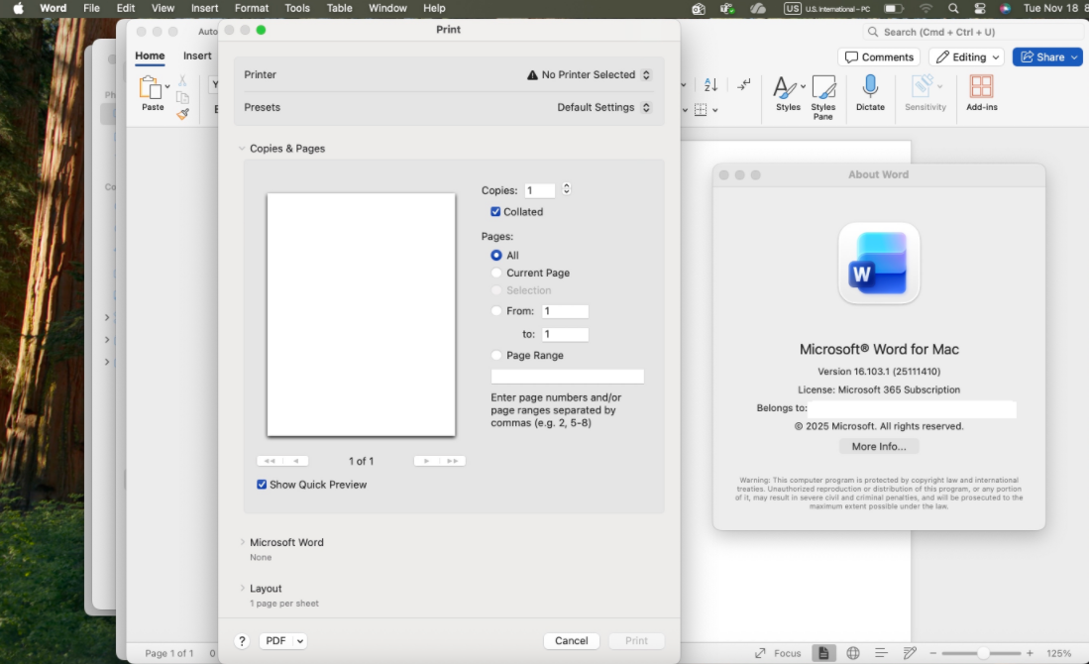
Task: Click the Siri icon in menu bar
Action: [x=1005, y=8]
